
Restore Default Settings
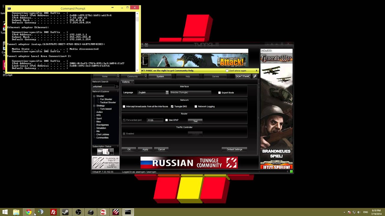(234, 149)
